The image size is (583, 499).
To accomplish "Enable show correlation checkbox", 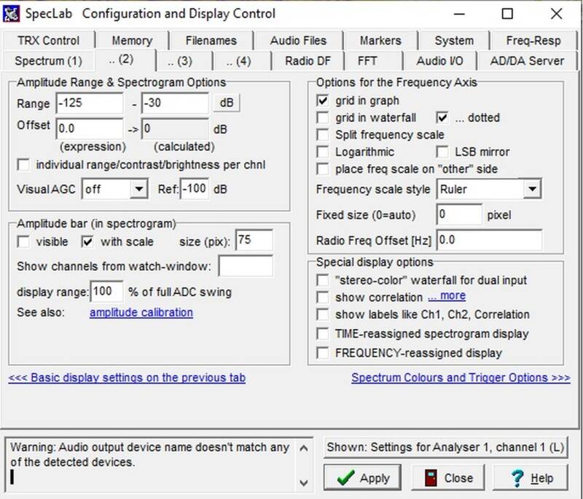I will 322,297.
